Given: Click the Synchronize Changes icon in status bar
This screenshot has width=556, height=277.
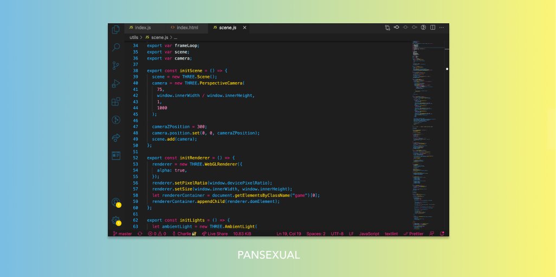Looking at the screenshot, I should [140, 234].
